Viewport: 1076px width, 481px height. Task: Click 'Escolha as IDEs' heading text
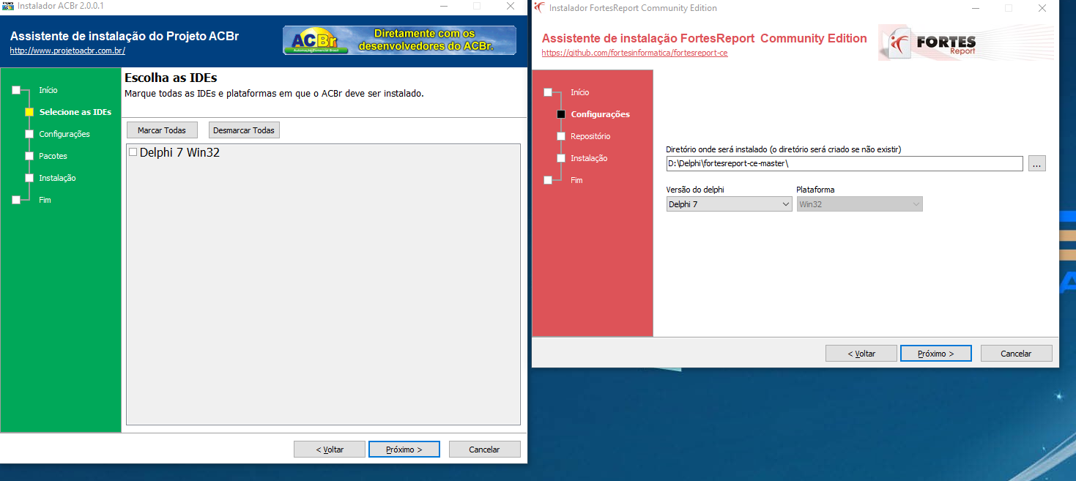pos(171,78)
